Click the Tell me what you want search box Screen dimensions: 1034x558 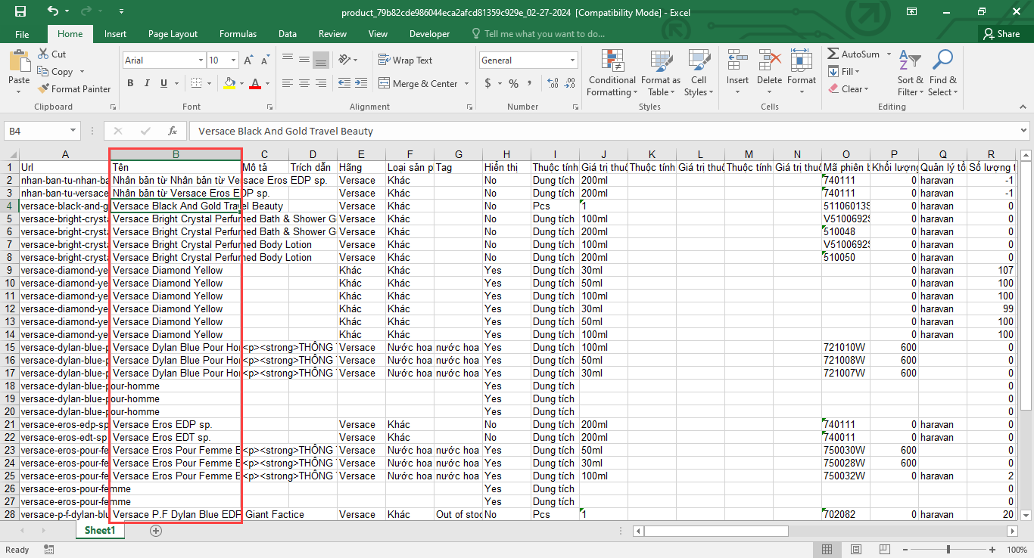(543, 34)
